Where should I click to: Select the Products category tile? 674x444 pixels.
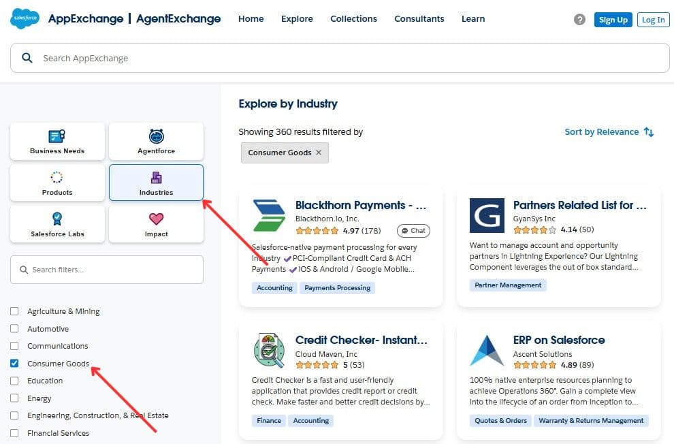coord(57,183)
